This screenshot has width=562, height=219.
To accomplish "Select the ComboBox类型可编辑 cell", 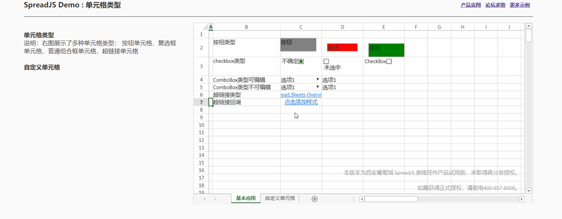I will click(247, 80).
